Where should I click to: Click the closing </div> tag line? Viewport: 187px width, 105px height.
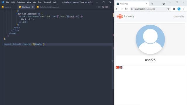point(15,30)
